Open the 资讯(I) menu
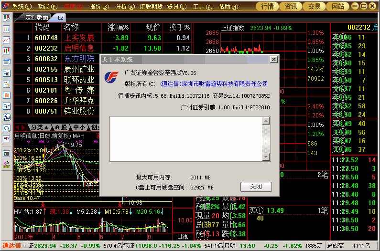Viewport: 380px width, 251px height. pyautogui.click(x=177, y=7)
